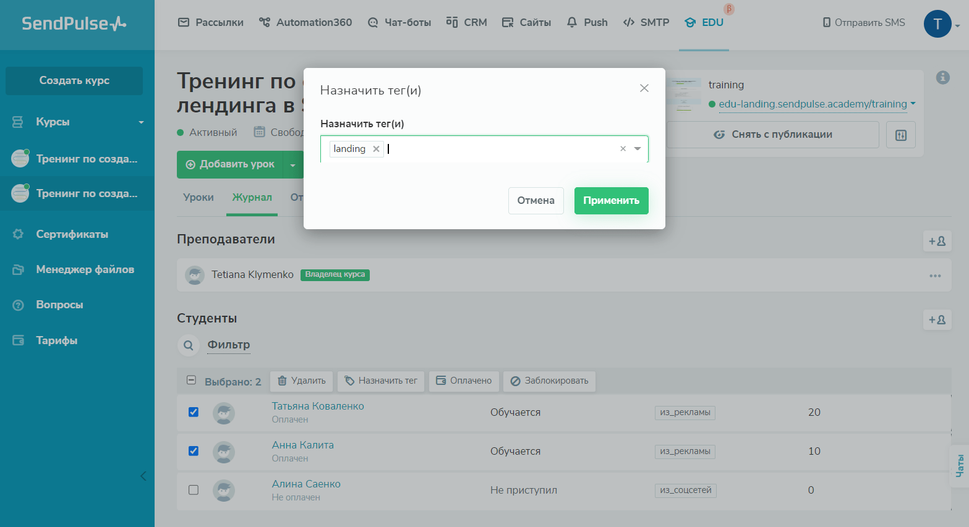Close the Назначить тег(и) dialog
Screen dimensions: 969x527
(644, 88)
